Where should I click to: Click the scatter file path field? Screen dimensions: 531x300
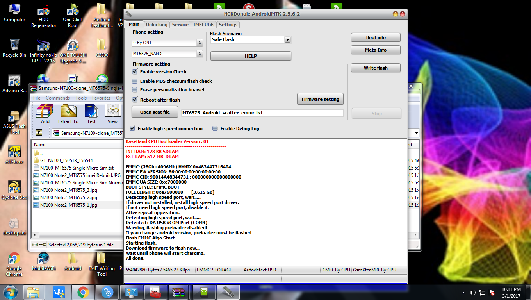click(x=262, y=113)
